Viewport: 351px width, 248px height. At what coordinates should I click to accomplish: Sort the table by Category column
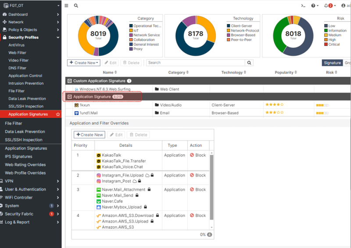point(179,72)
